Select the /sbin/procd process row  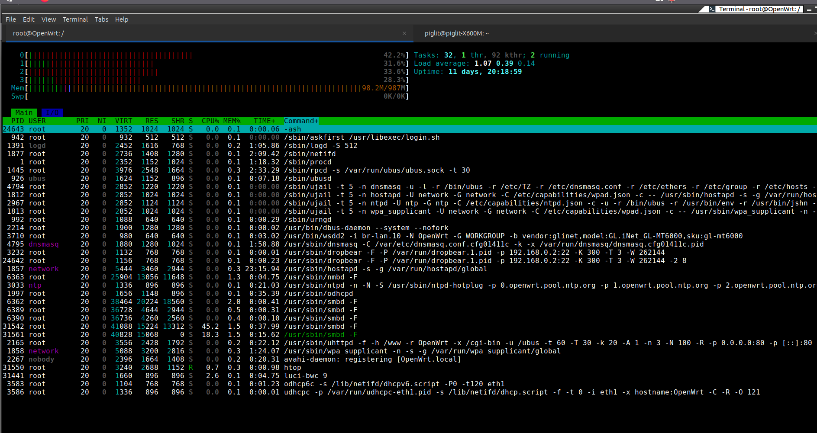[307, 162]
